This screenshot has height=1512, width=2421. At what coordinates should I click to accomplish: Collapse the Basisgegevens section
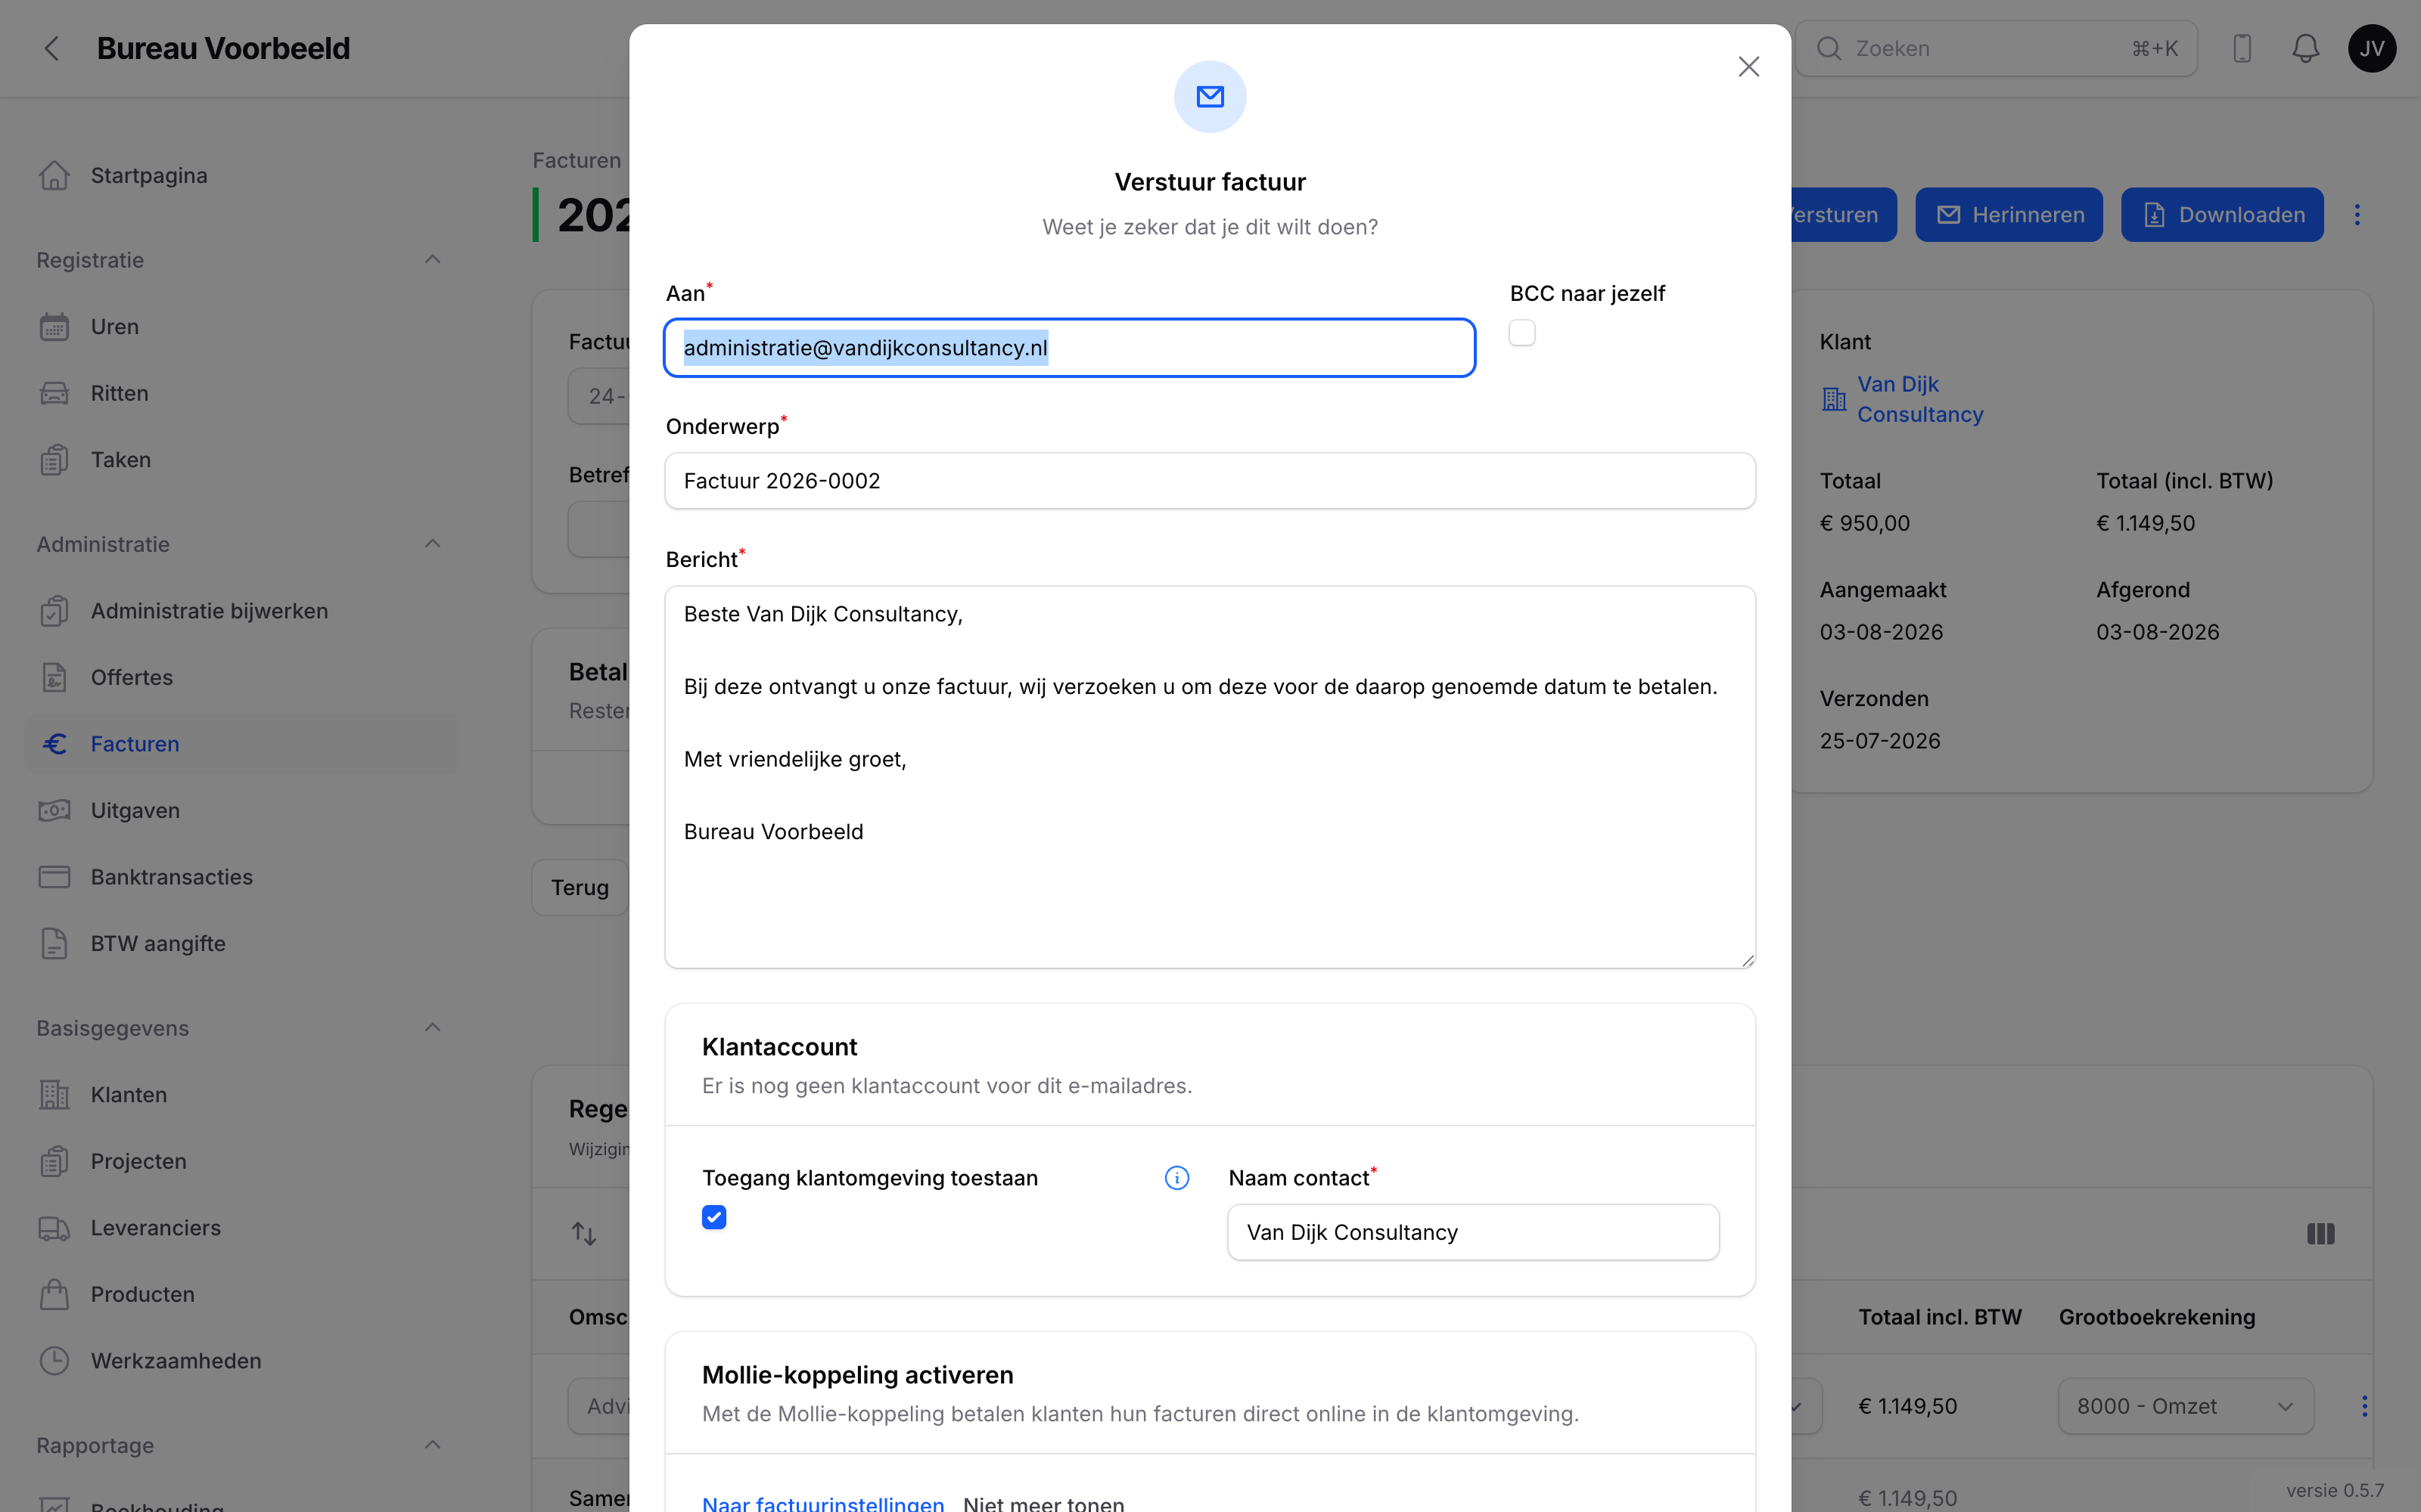(x=432, y=1028)
